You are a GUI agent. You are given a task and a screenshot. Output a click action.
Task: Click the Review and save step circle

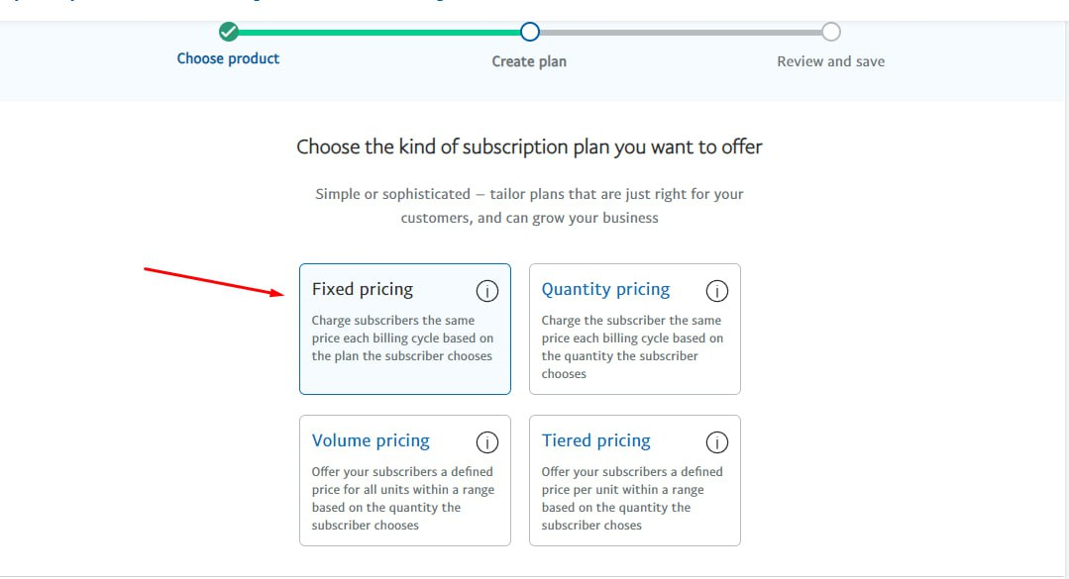[x=831, y=32]
